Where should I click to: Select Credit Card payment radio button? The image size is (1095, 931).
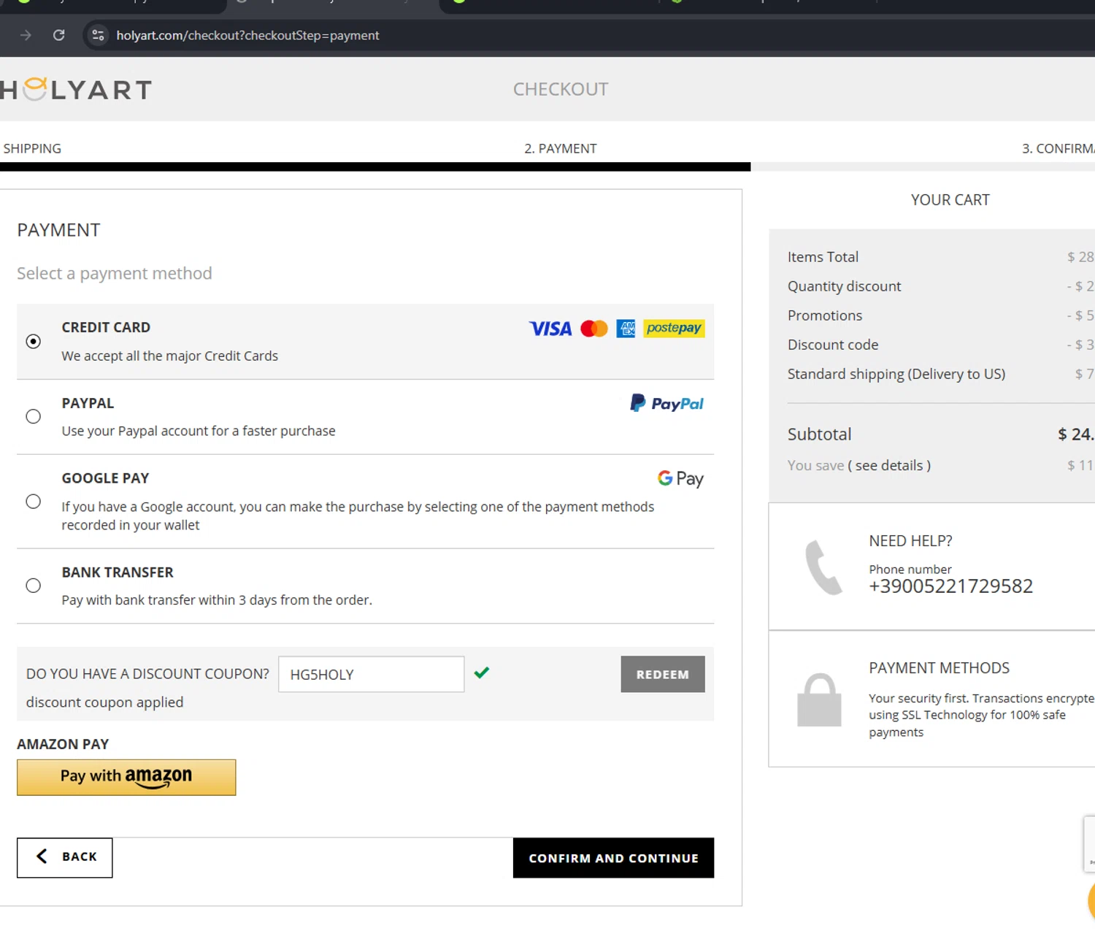[34, 341]
